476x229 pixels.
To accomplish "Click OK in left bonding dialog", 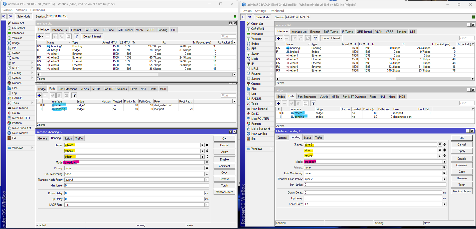I will [x=224, y=139].
